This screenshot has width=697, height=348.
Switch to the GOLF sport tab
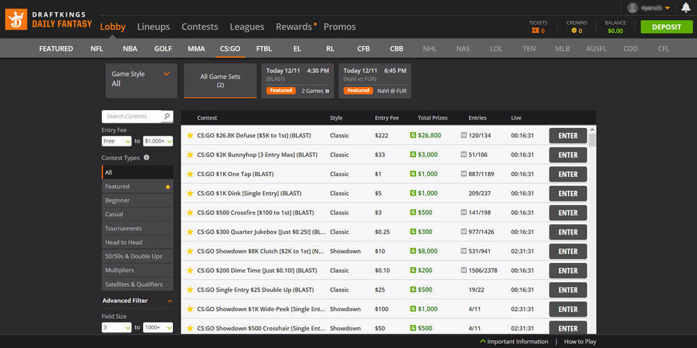[x=162, y=49]
